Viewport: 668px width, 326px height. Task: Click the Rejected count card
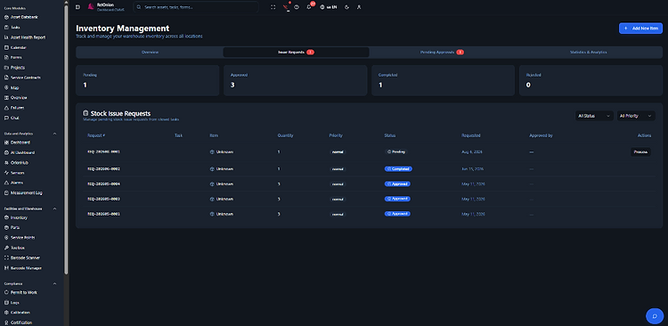(x=591, y=80)
